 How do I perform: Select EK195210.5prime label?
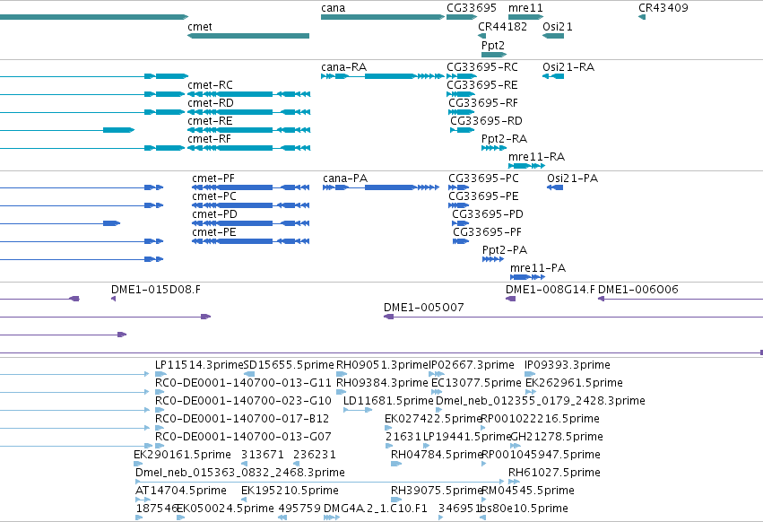pos(290,491)
